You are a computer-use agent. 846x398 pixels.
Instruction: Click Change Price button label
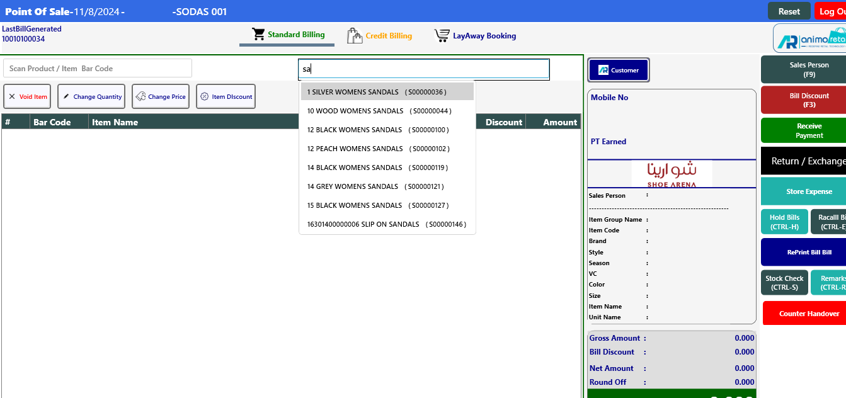click(x=167, y=97)
